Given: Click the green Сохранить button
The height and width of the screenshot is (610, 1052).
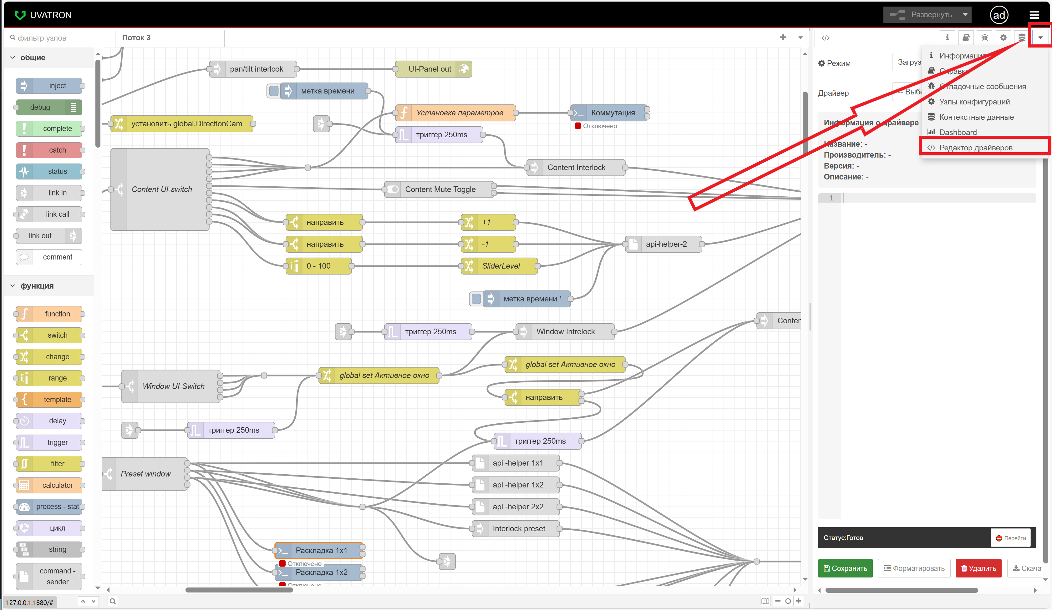Looking at the screenshot, I should click(x=845, y=568).
